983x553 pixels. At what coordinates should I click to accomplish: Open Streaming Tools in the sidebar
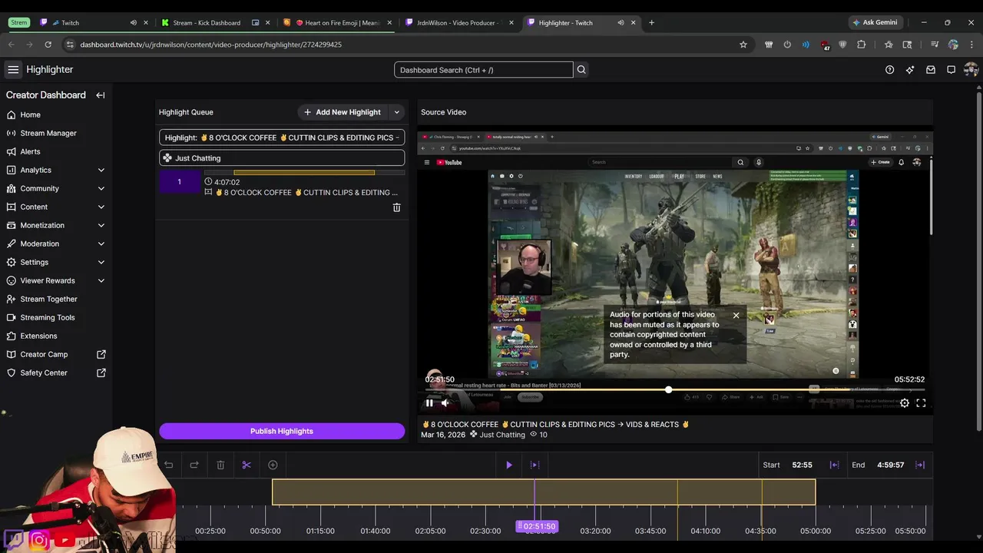56,317
